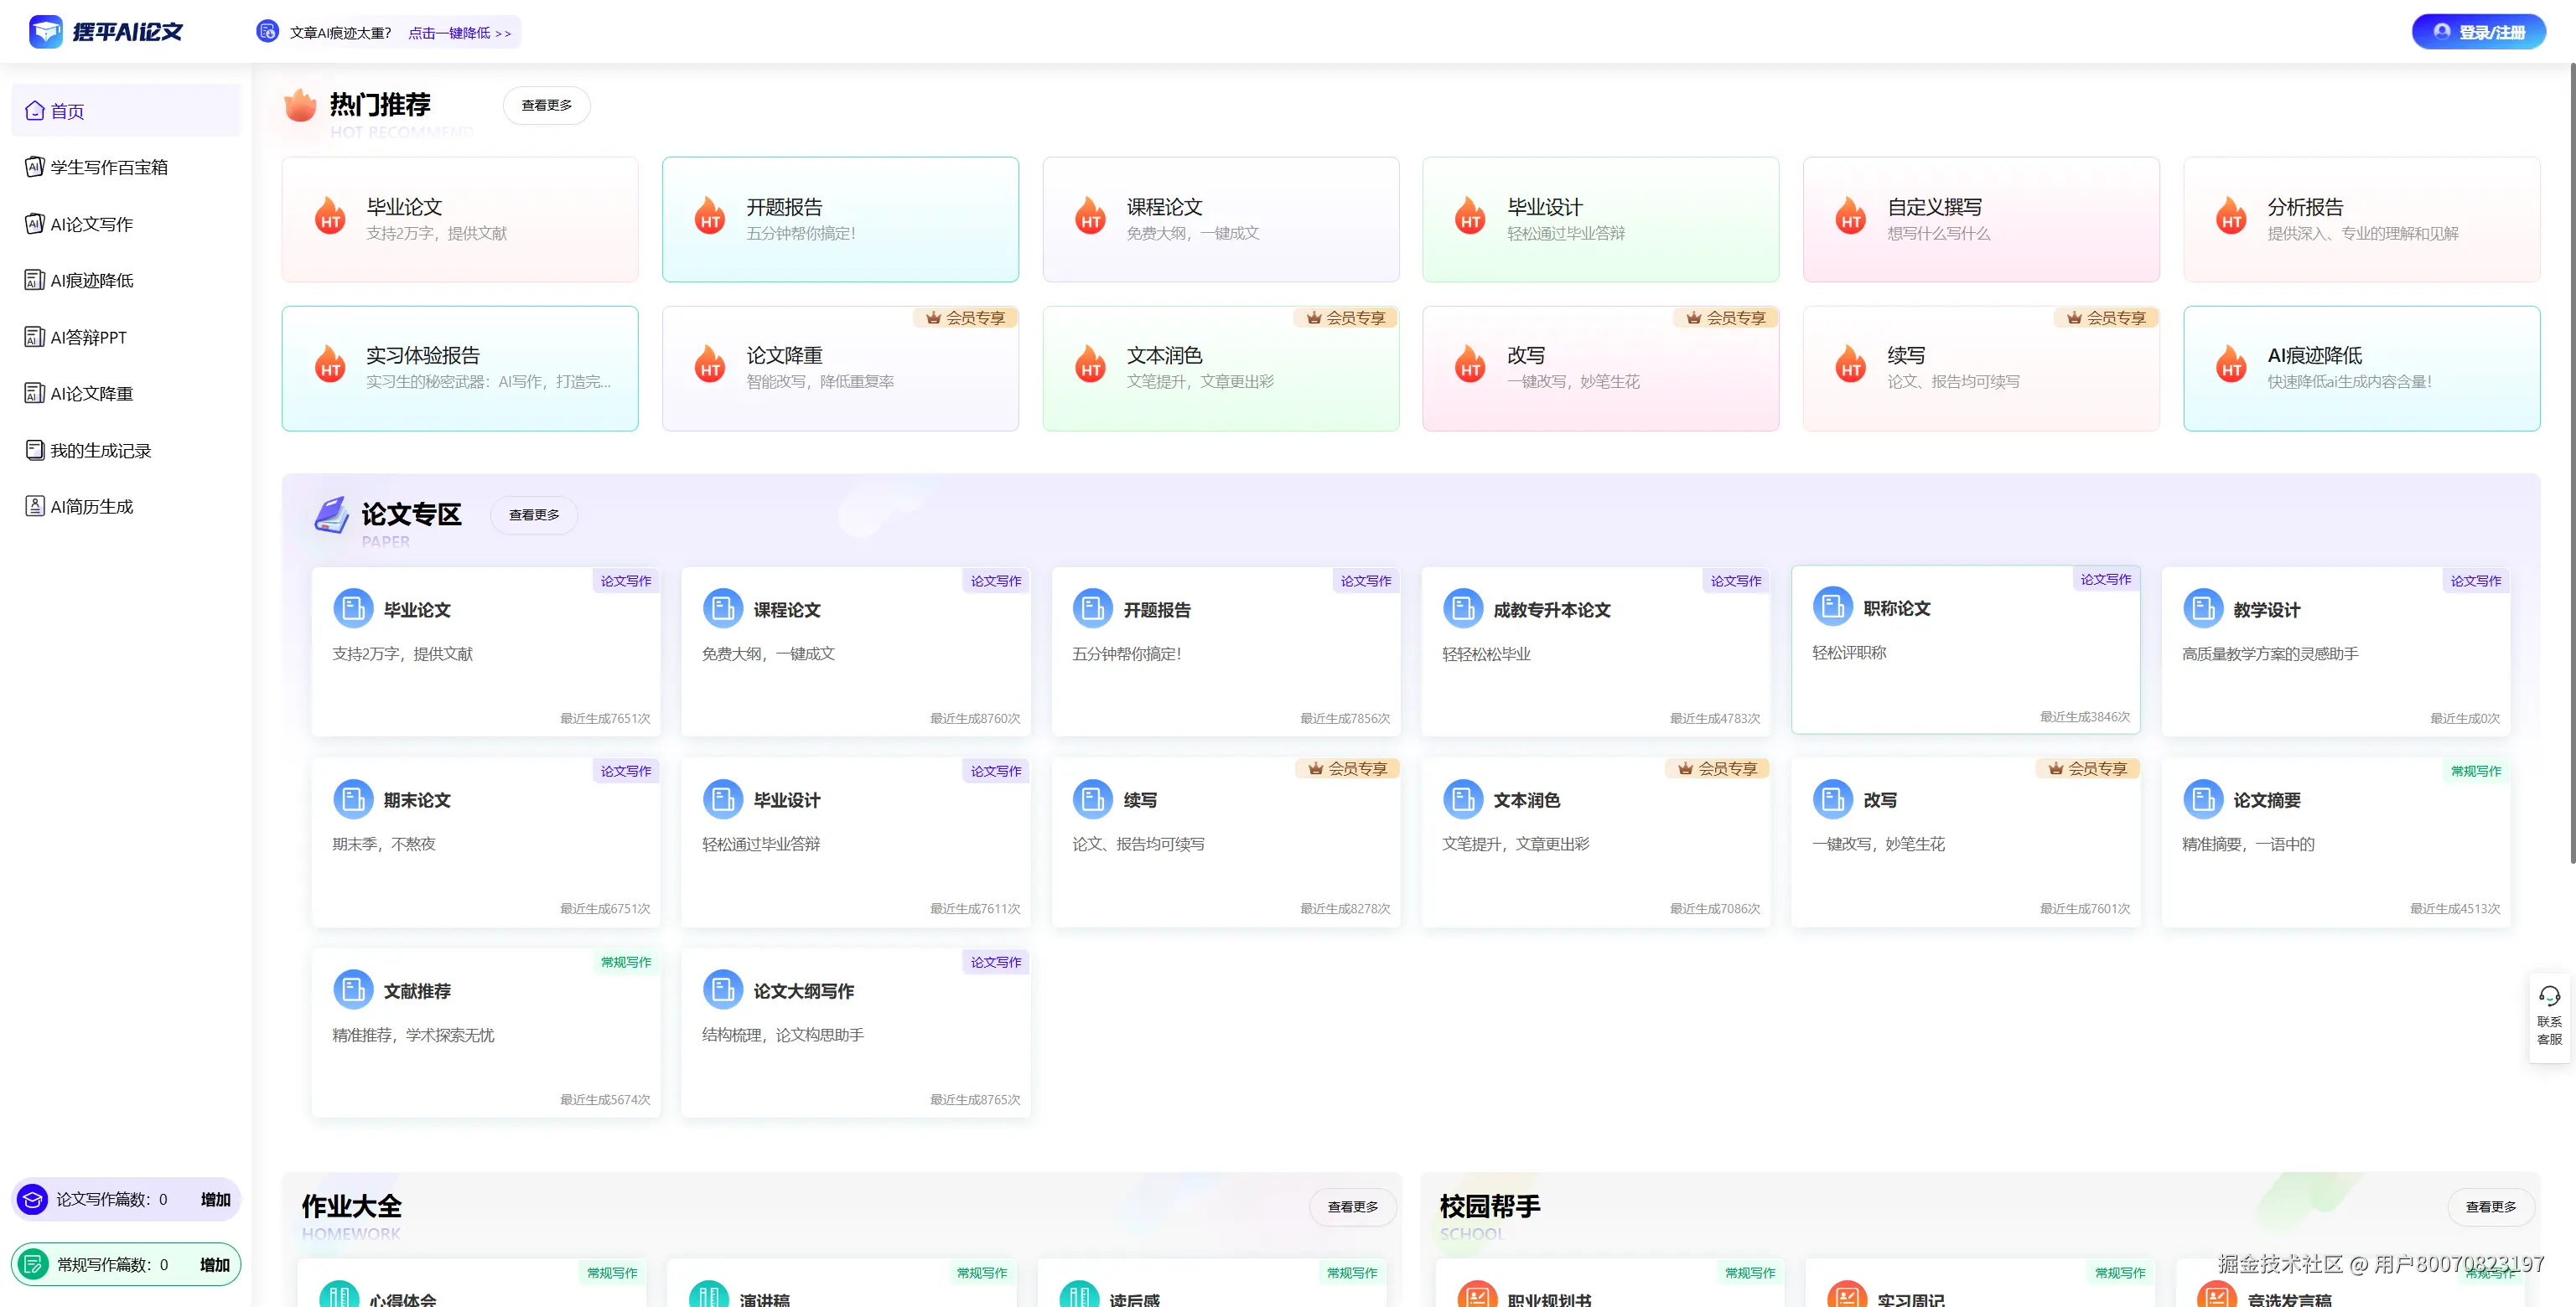The height and width of the screenshot is (1307, 2576).
Task: Open 我的生成记录 from sidebar
Action: [x=100, y=451]
